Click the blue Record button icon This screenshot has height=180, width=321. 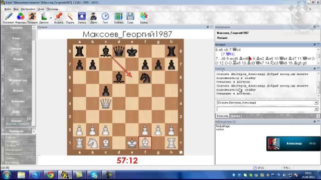pyautogui.click(x=82, y=16)
